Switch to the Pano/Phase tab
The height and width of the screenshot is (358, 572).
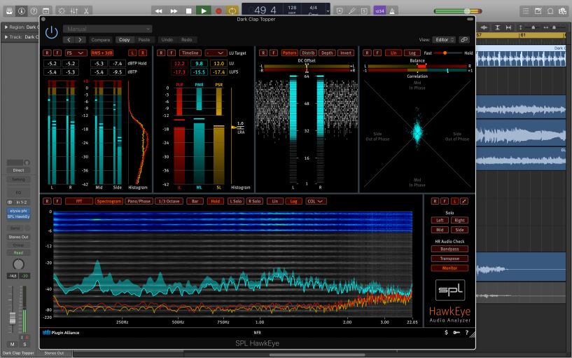[139, 201]
